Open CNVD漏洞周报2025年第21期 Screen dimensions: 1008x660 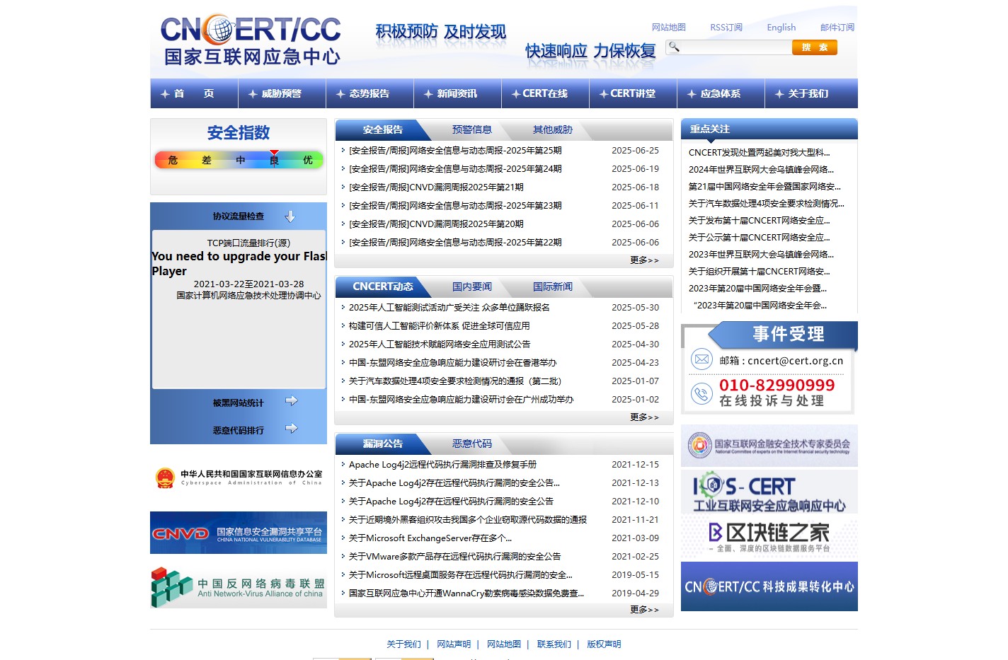tap(436, 187)
